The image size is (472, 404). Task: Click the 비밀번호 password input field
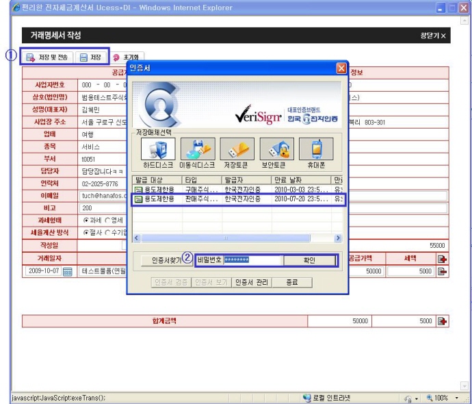tap(252, 260)
